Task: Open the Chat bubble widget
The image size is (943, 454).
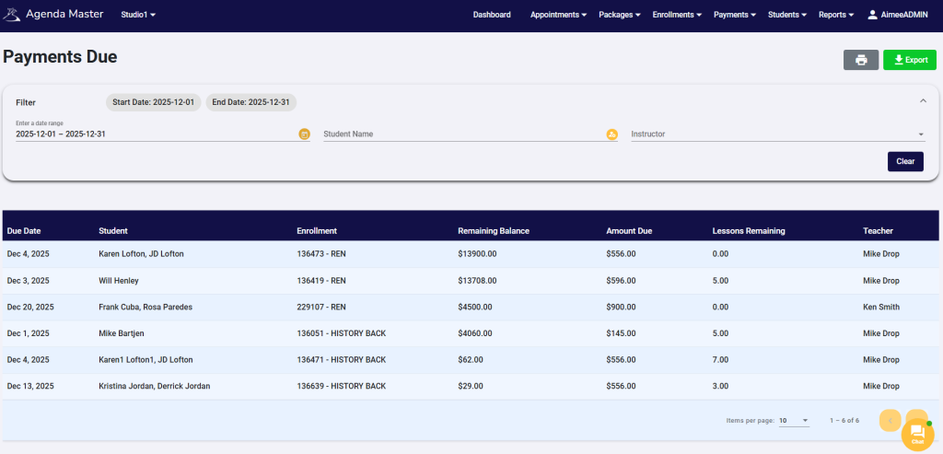Action: tap(917, 433)
